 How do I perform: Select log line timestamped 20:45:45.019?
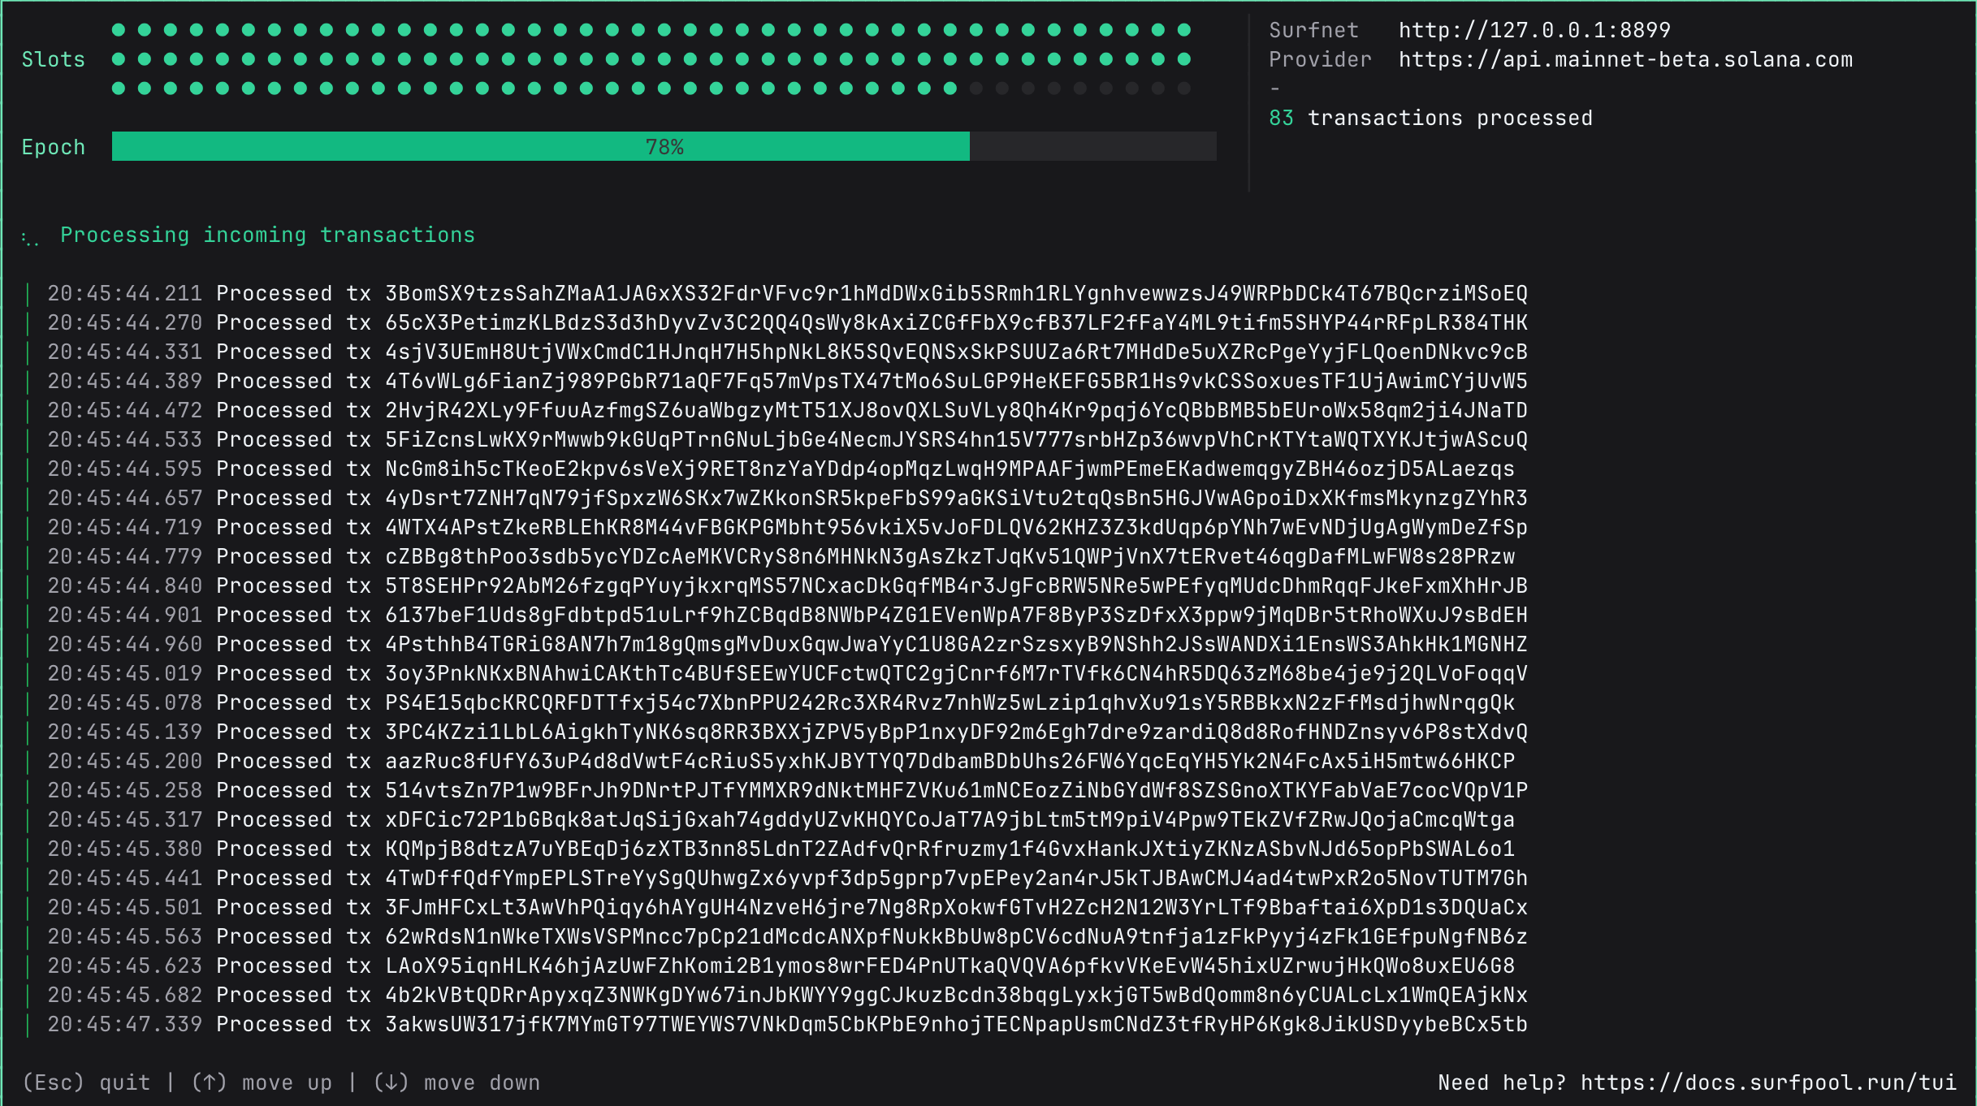[123, 673]
